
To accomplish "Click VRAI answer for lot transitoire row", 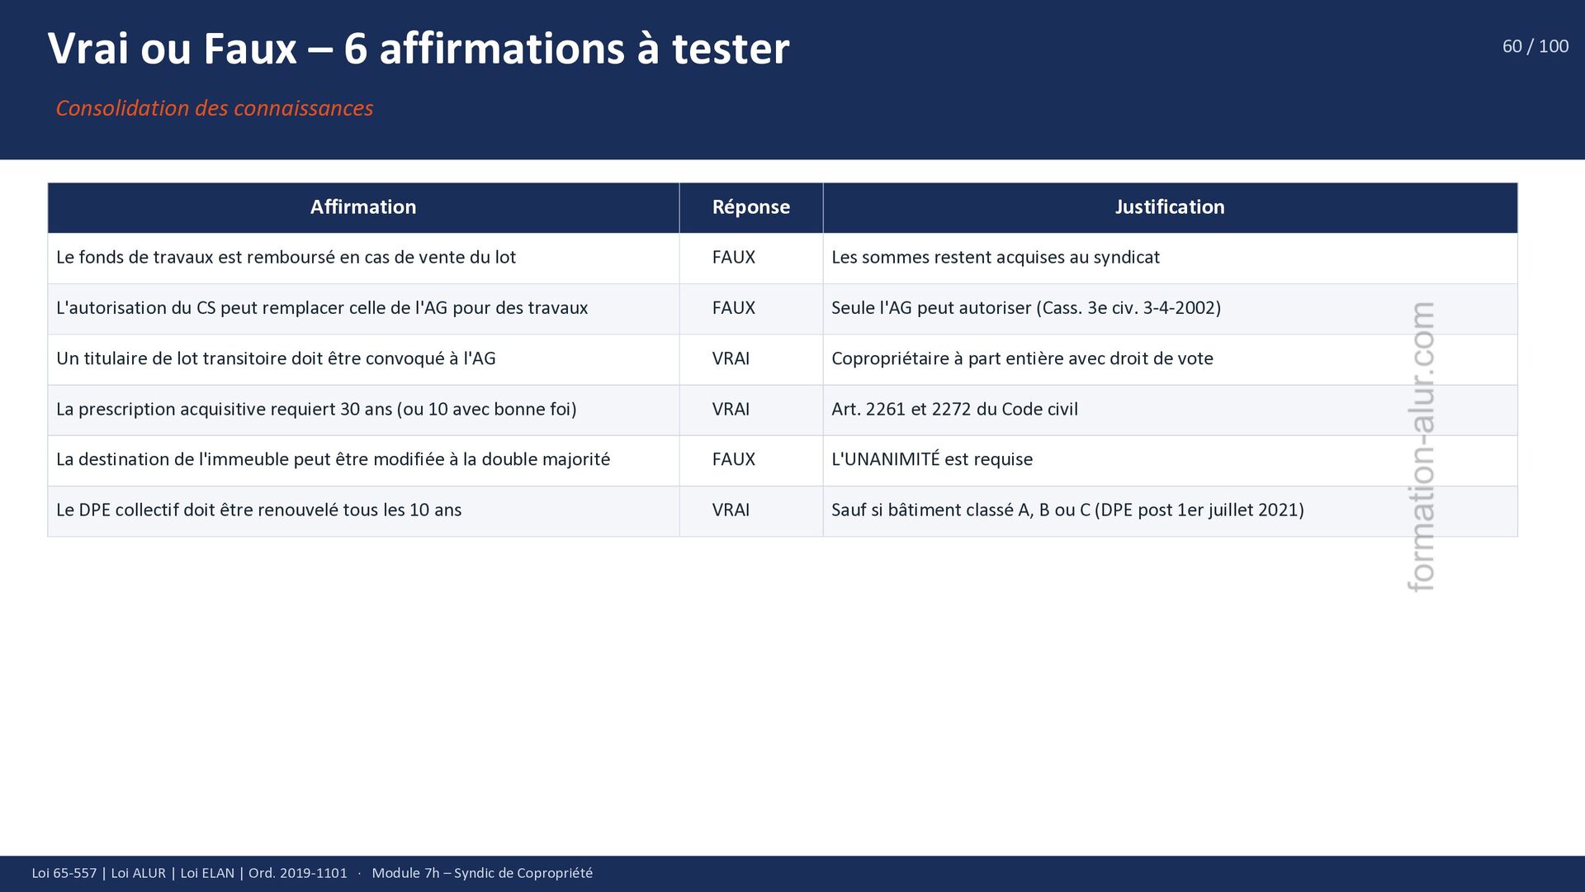I will pos(731,358).
